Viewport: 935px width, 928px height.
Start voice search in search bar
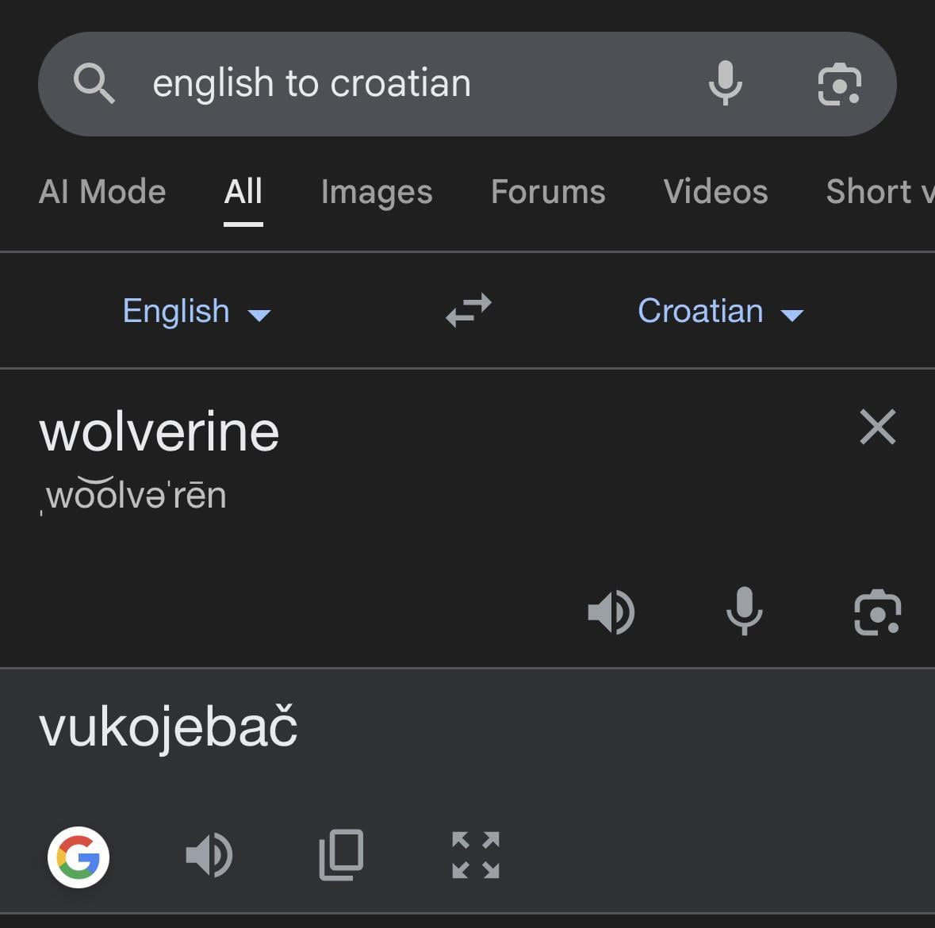(725, 83)
